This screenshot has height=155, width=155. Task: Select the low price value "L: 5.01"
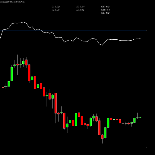80,10
